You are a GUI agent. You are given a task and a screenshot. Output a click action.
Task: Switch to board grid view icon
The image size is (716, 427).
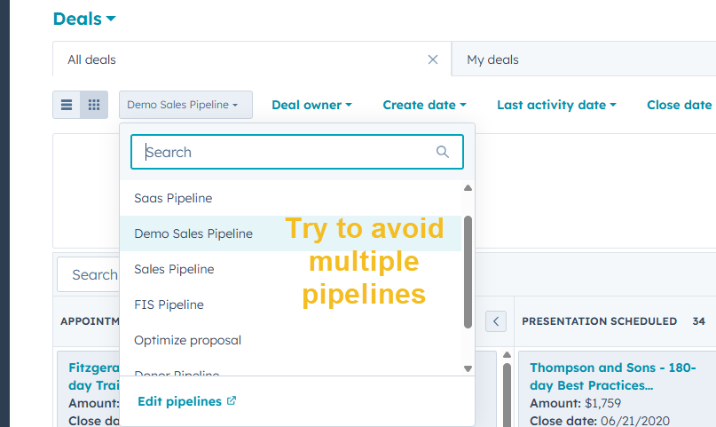[94, 105]
